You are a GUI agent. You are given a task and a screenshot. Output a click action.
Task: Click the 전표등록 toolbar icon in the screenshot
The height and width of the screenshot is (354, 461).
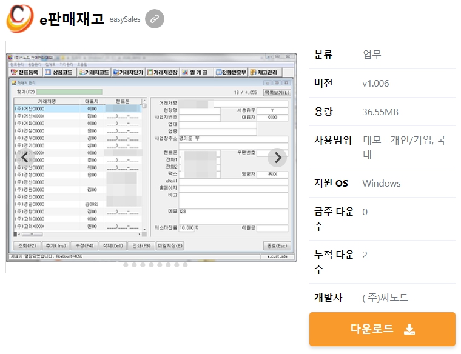click(25, 72)
